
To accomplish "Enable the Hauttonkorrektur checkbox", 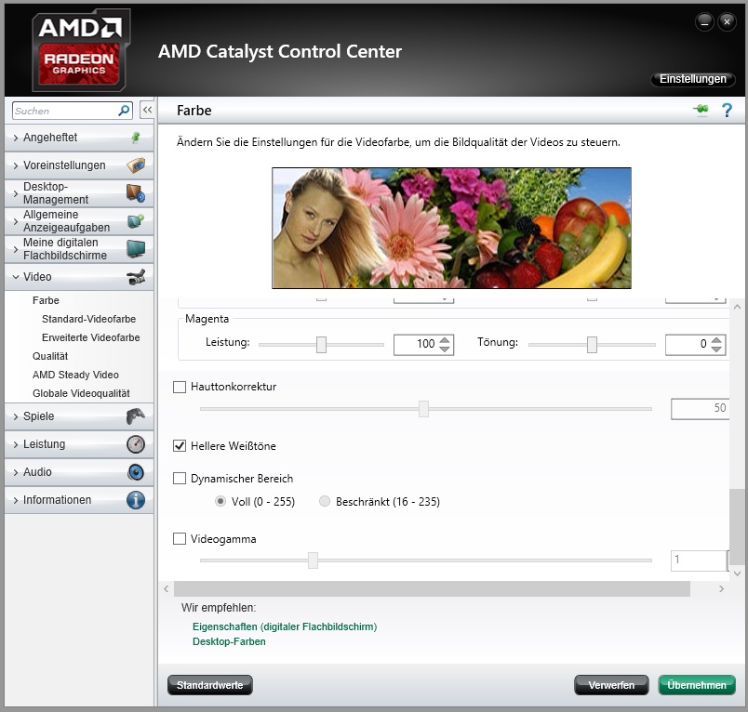I will pyautogui.click(x=180, y=387).
